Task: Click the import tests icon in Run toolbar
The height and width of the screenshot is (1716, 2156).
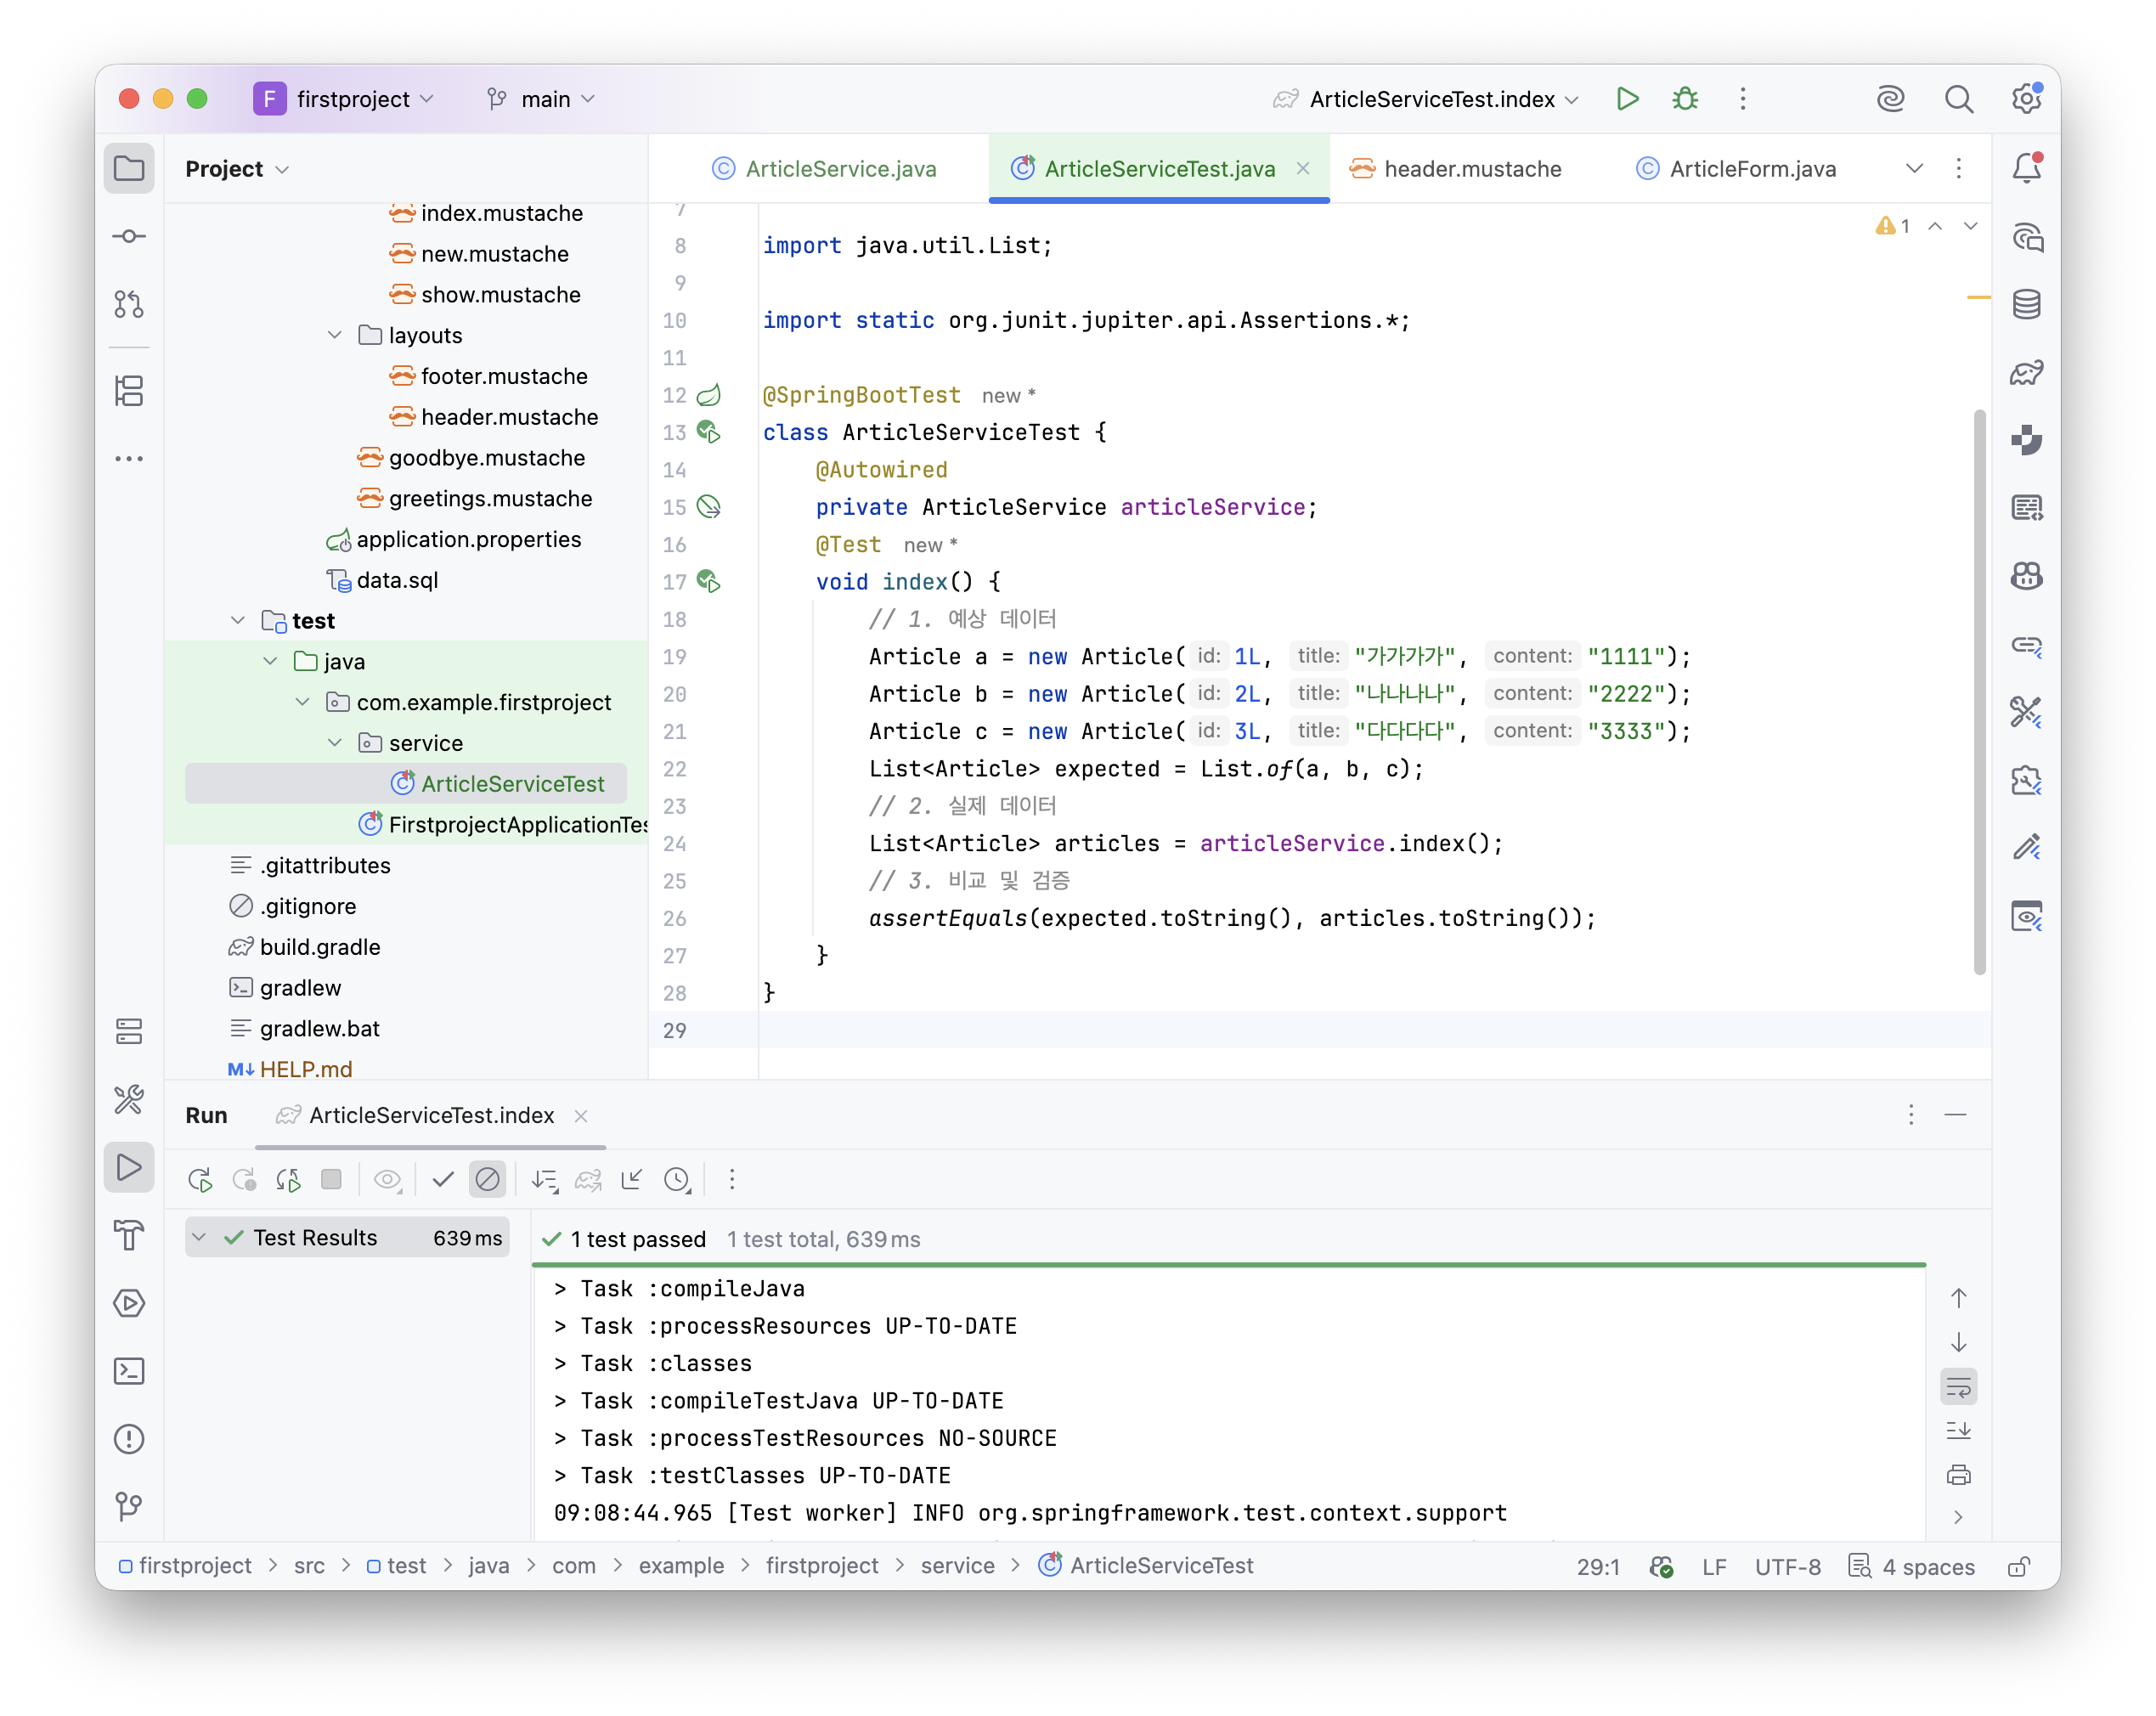Action: (x=632, y=1179)
